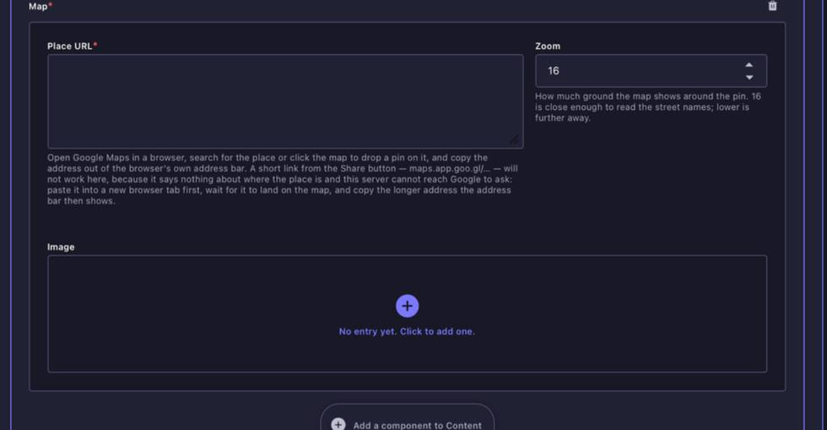Focus the Zoom number field showing 16

point(651,71)
